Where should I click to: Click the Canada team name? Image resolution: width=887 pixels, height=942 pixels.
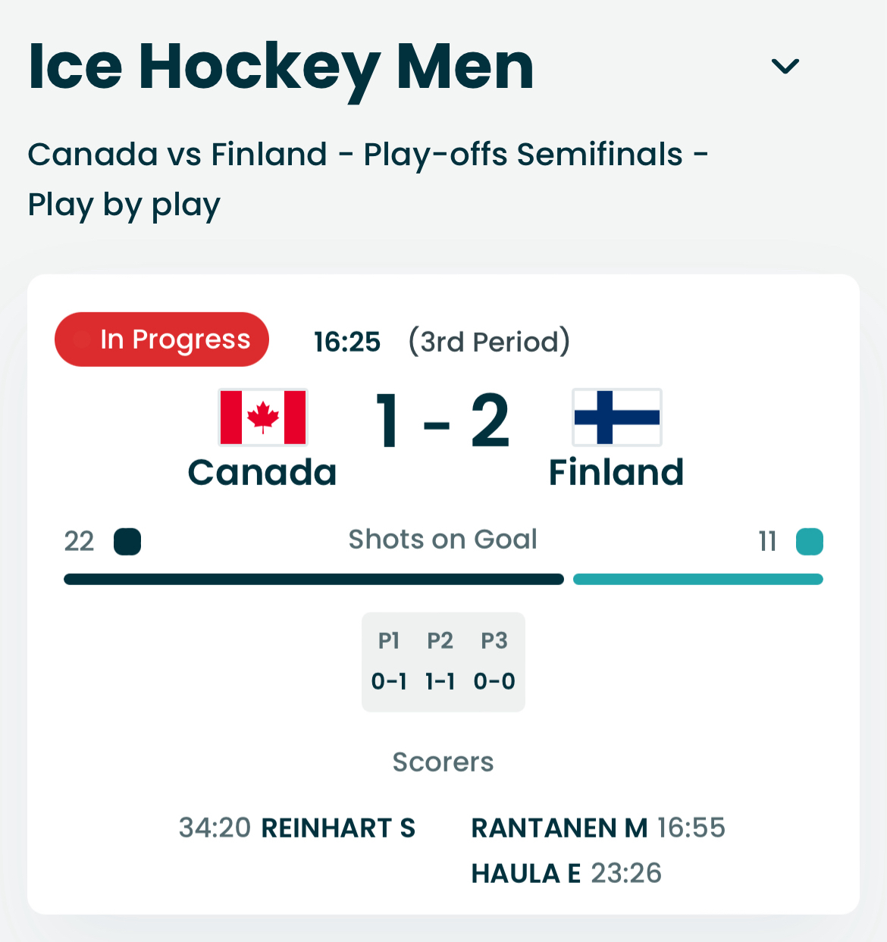tap(262, 473)
